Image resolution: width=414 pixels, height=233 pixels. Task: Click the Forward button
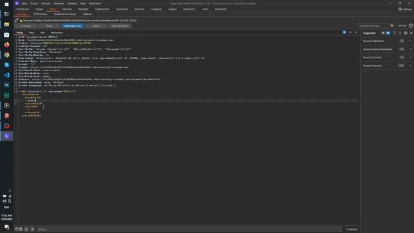point(26,26)
